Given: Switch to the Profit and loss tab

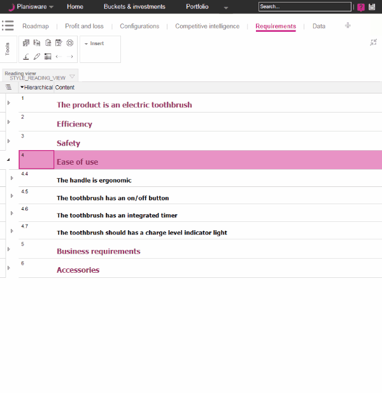Looking at the screenshot, I should [x=84, y=26].
